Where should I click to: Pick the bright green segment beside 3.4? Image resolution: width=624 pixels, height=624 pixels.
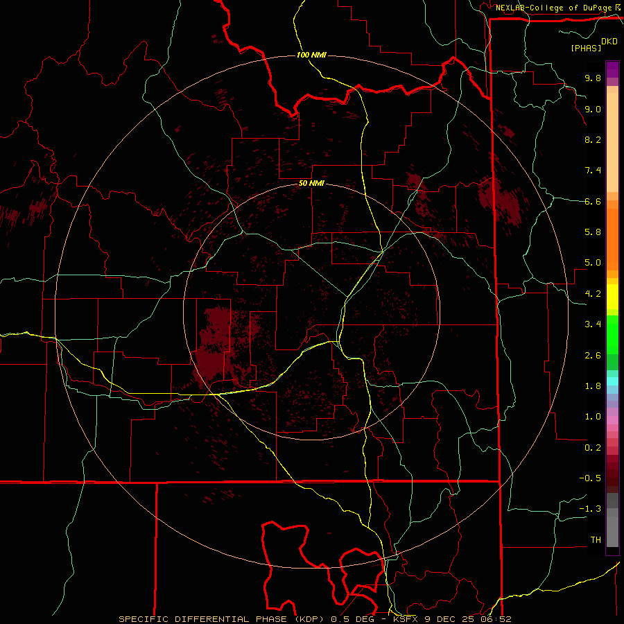click(612, 333)
